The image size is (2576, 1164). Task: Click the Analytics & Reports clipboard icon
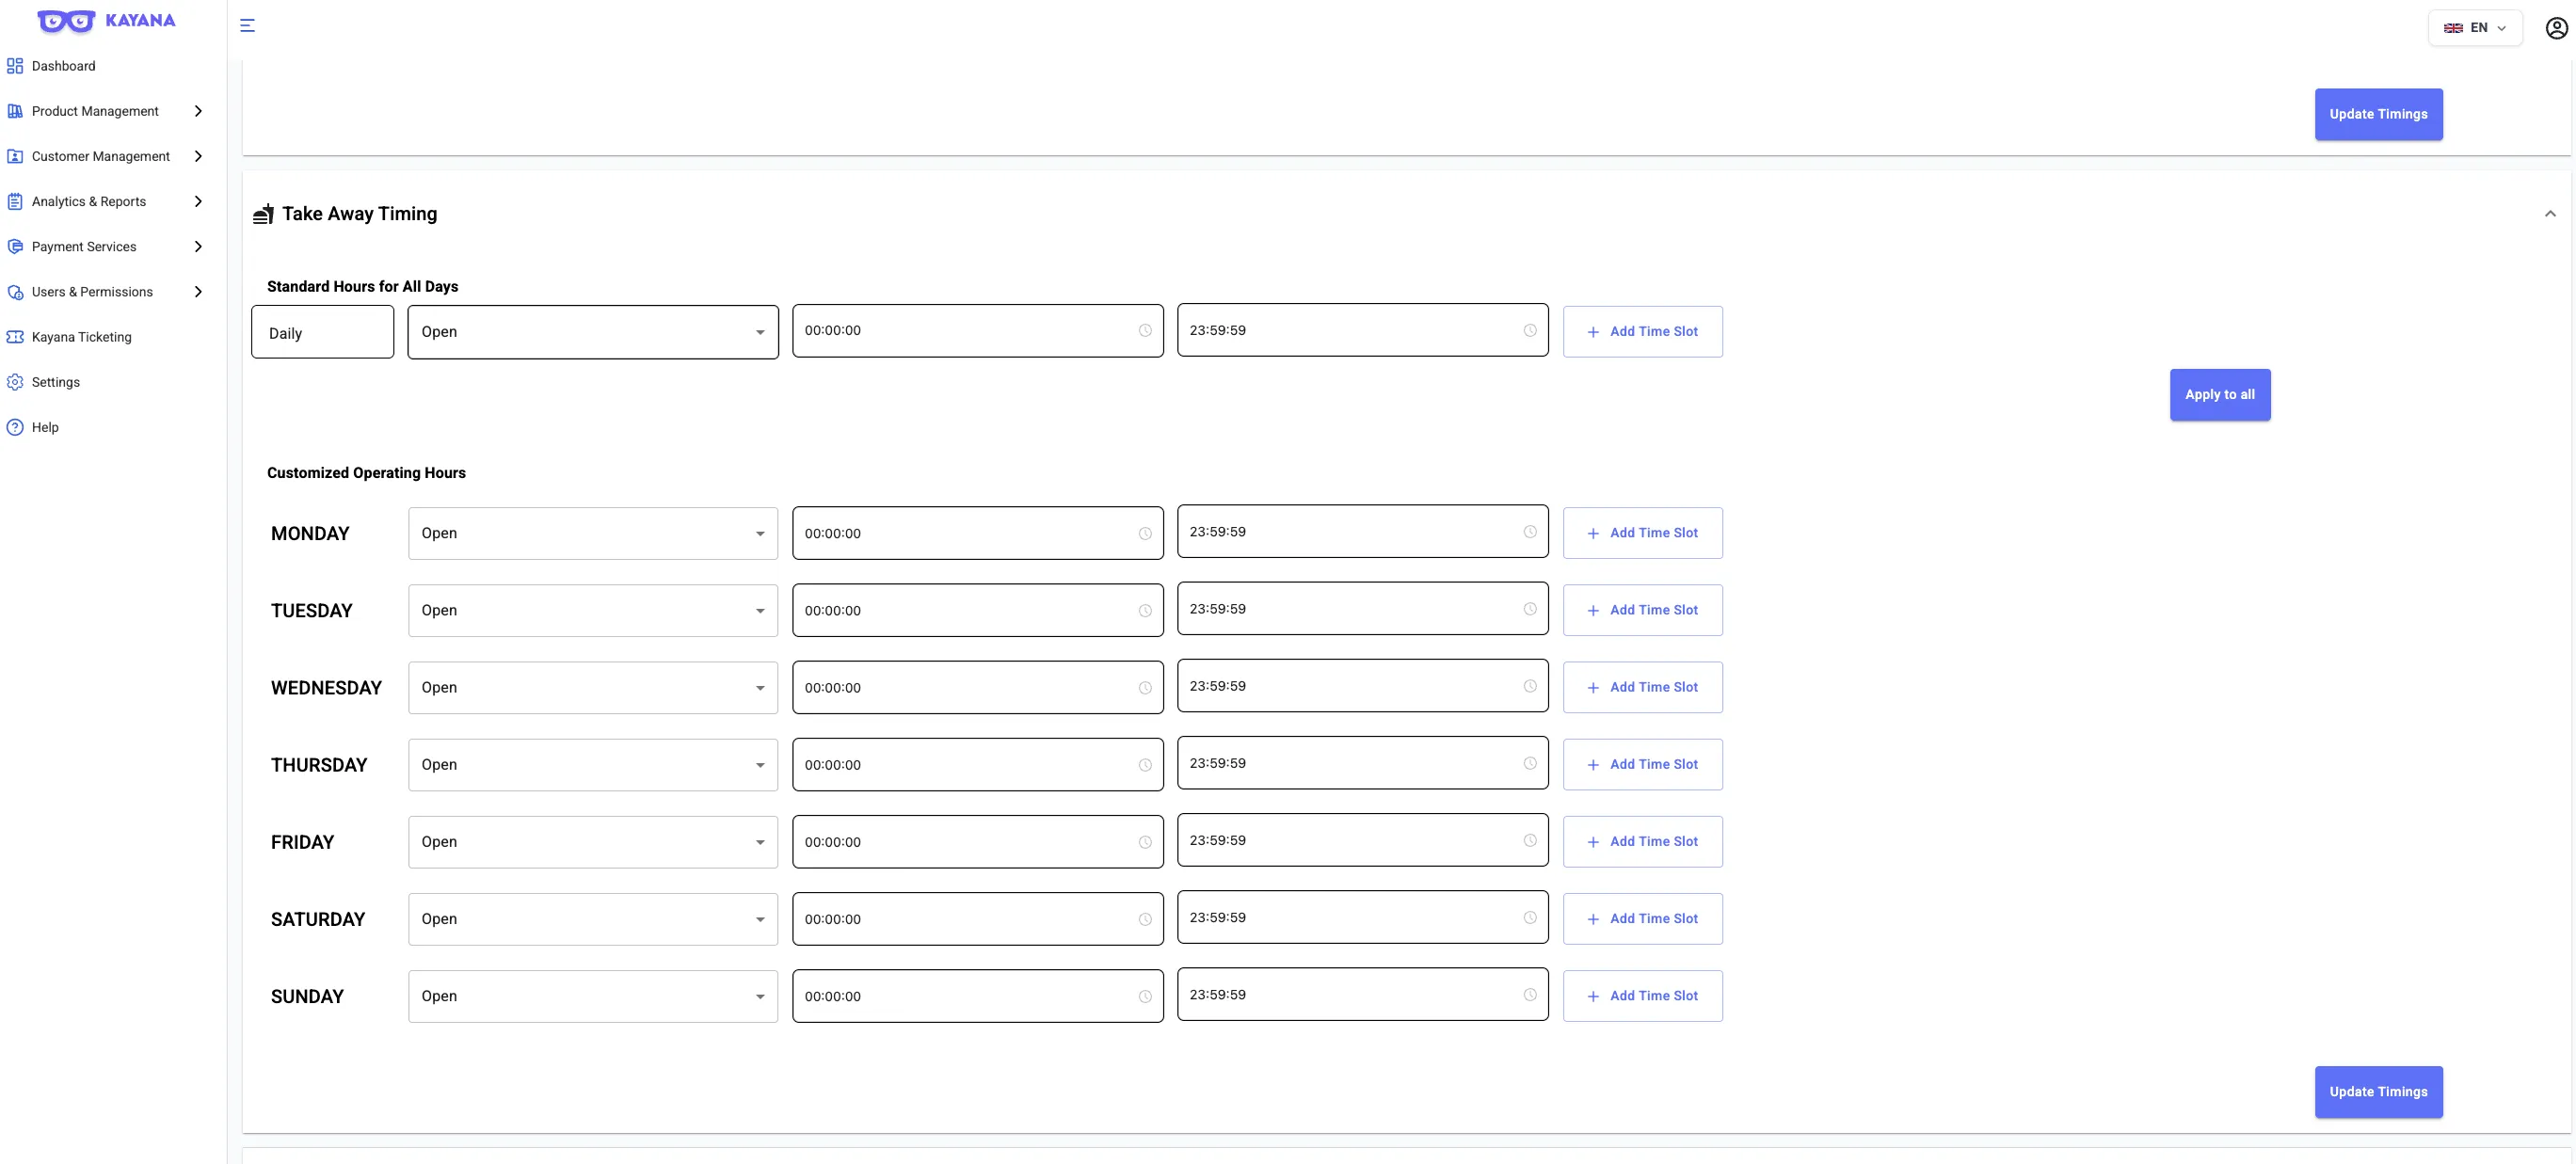coord(15,201)
